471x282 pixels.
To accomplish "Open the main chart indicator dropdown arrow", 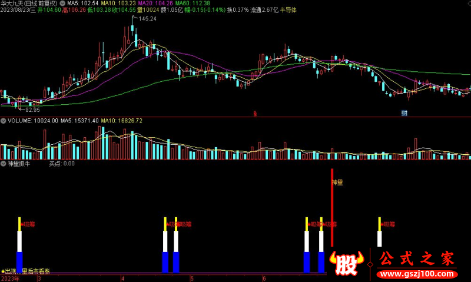I will [62, 4].
